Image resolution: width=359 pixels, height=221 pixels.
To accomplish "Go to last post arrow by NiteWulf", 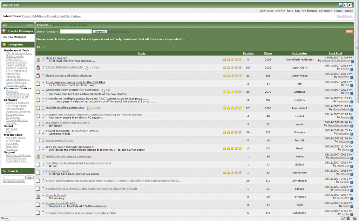I will click(x=352, y=77).
